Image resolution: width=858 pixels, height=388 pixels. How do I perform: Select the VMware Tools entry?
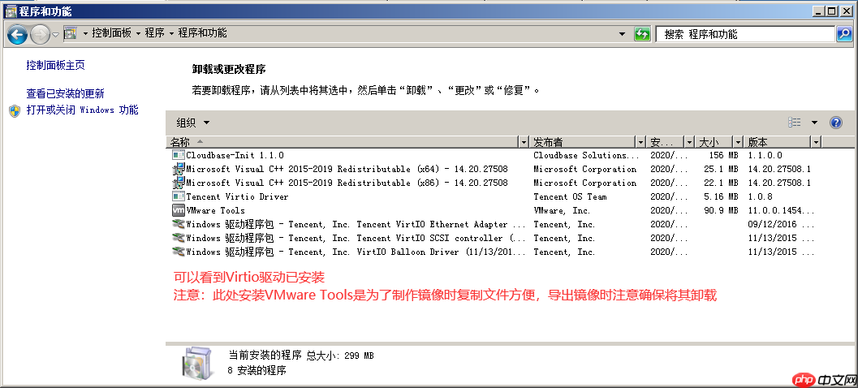216,210
